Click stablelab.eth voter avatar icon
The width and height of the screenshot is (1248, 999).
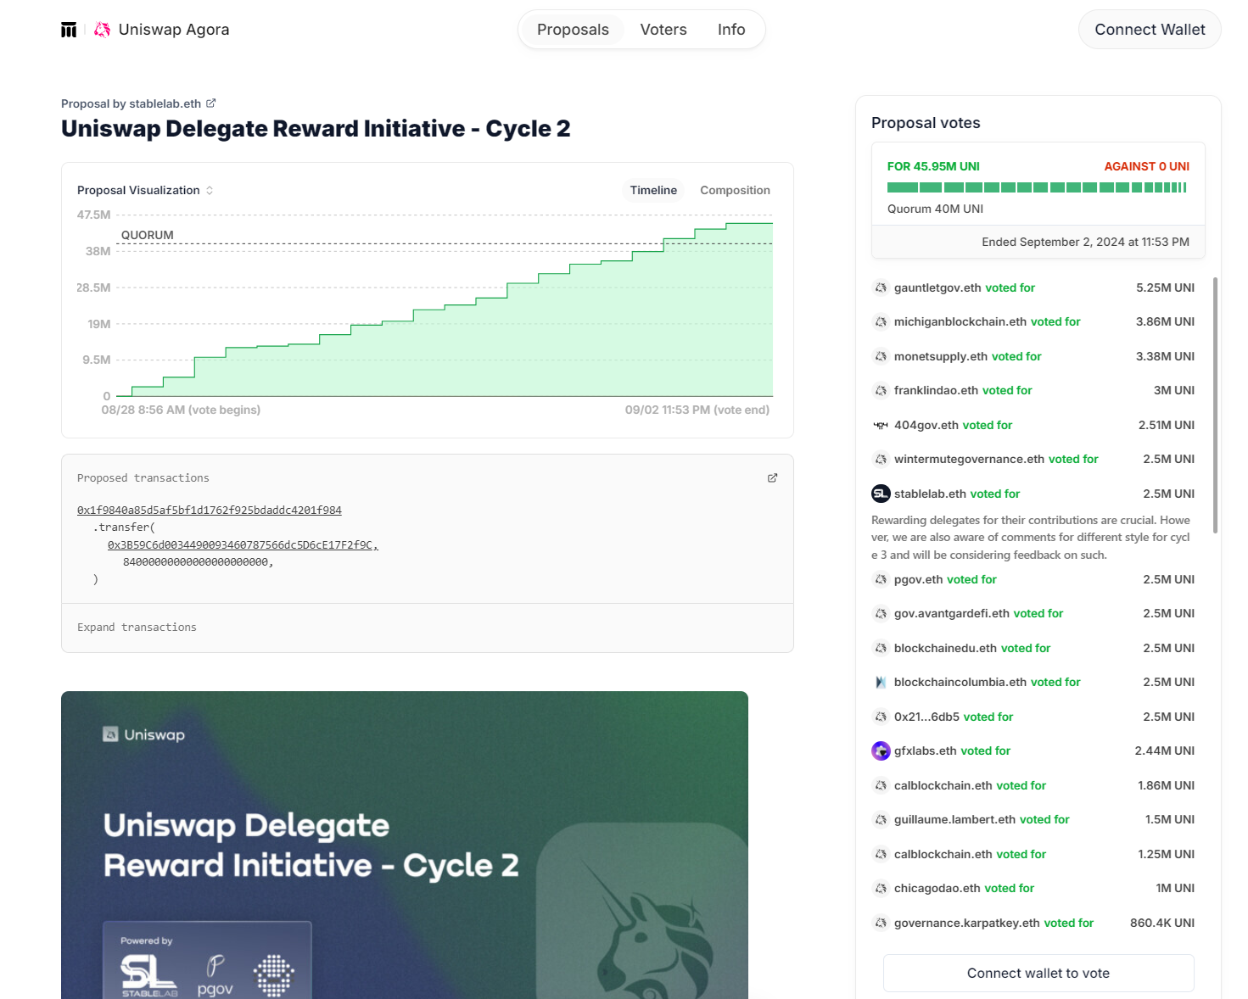tap(881, 494)
